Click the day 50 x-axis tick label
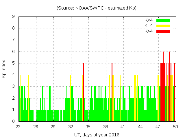185x139 pixels. [175, 127]
